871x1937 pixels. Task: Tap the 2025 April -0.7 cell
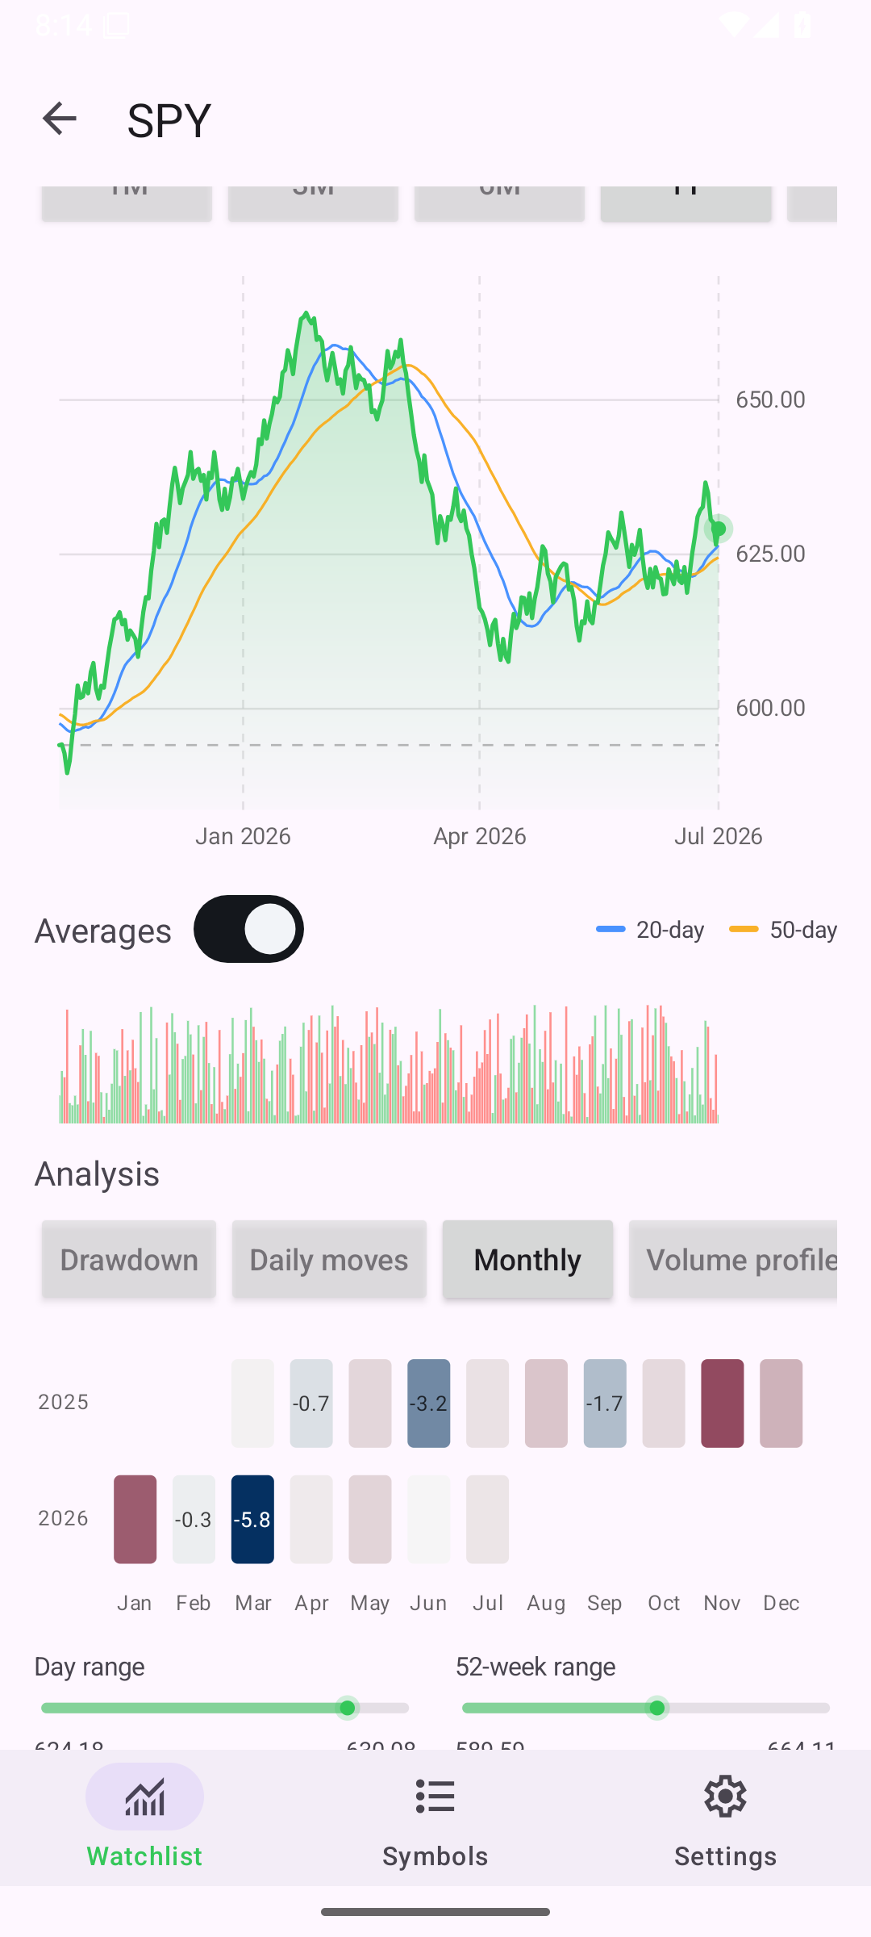click(x=311, y=1404)
